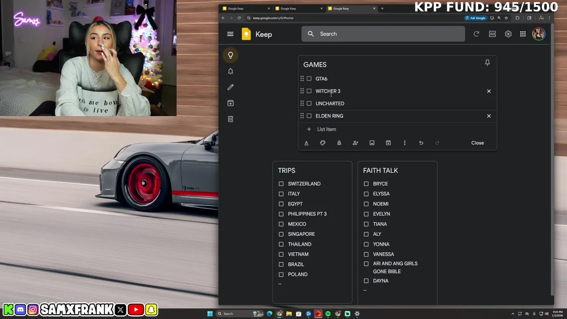This screenshot has width=567, height=319.
Task: Open the Windows Start menu
Action: [210, 314]
